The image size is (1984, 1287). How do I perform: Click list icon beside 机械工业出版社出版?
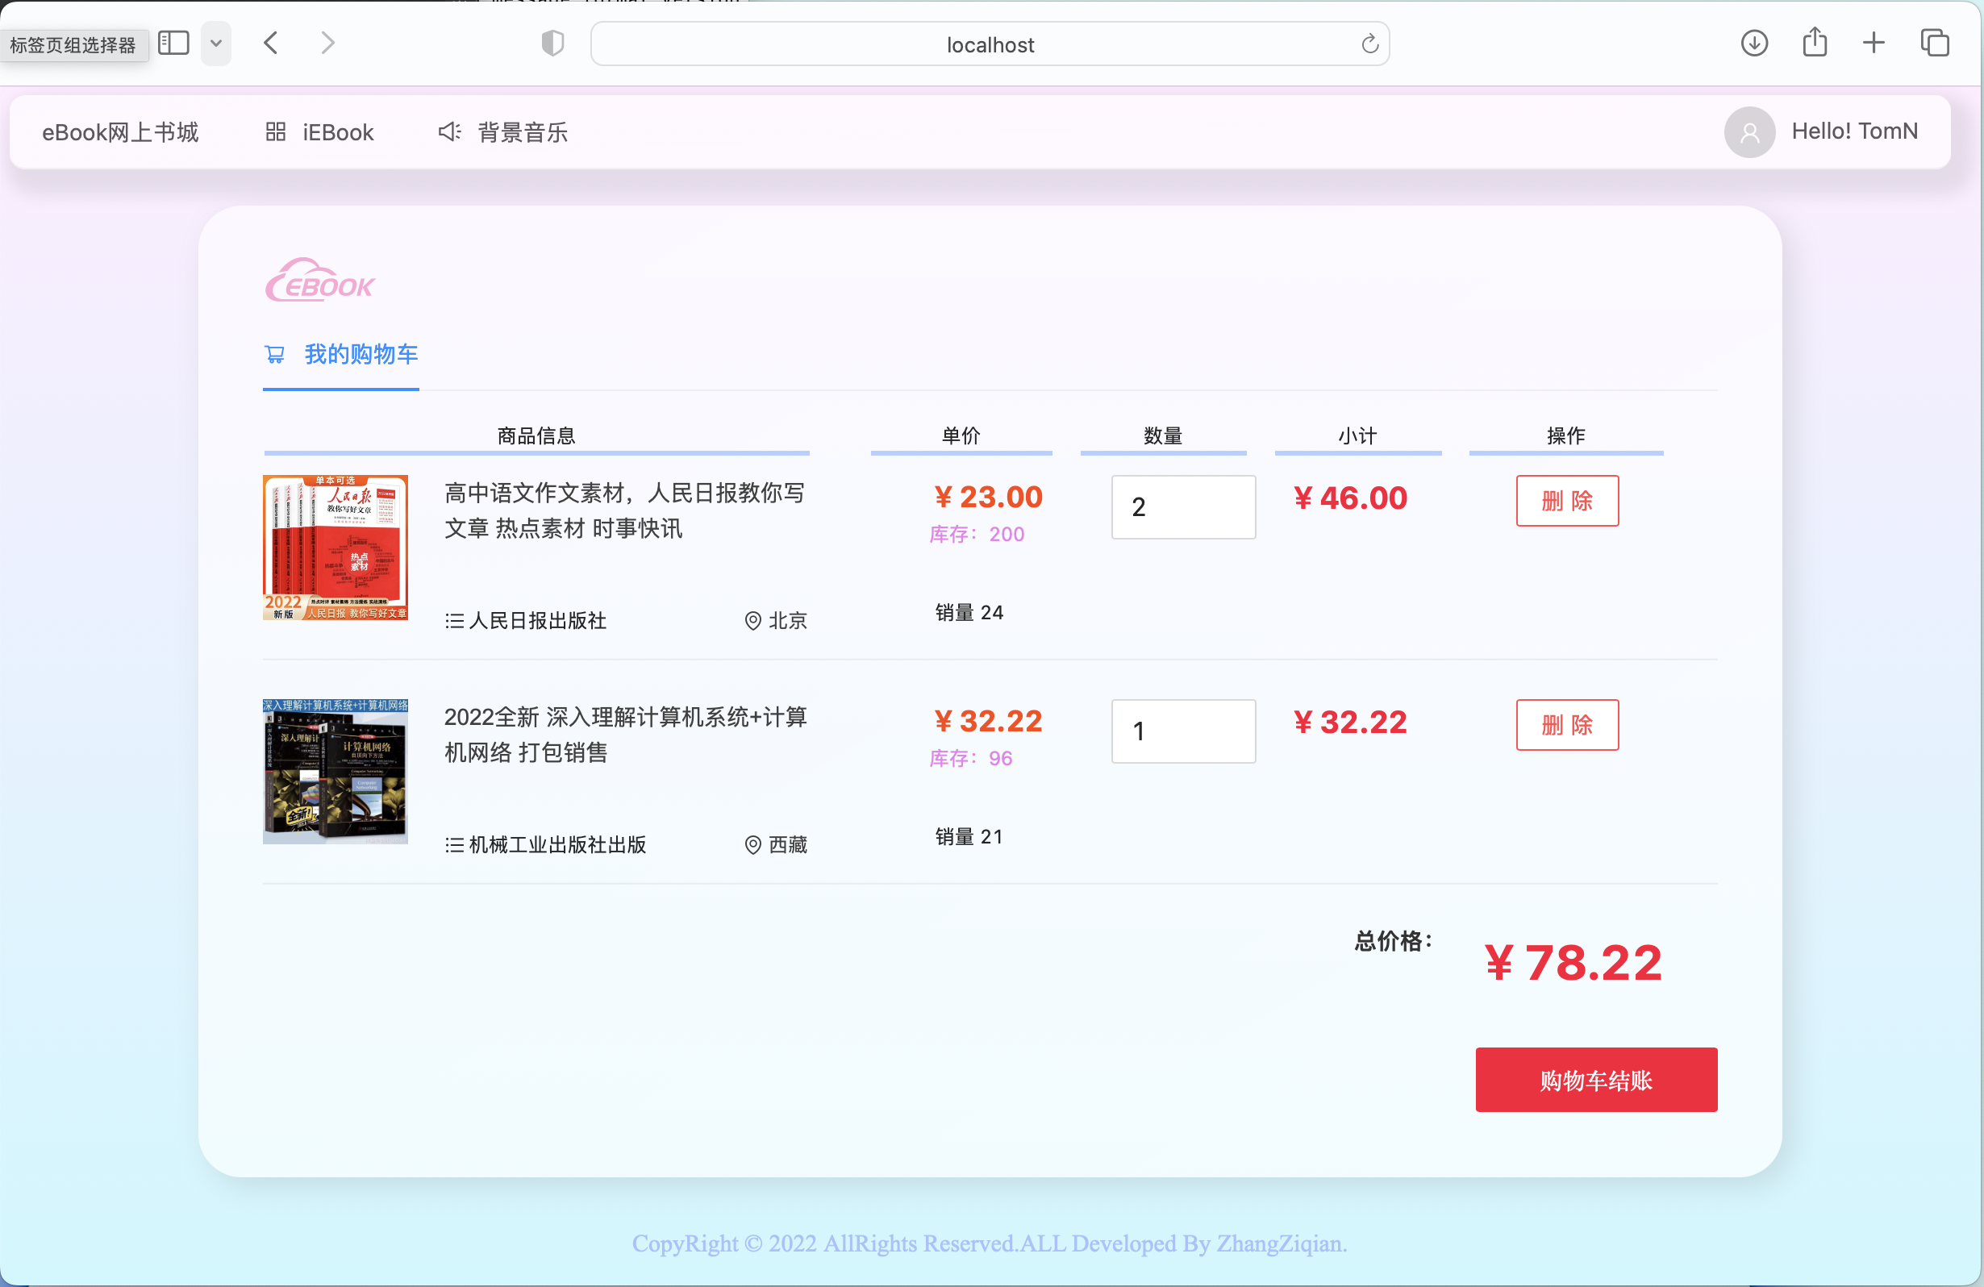pos(454,845)
